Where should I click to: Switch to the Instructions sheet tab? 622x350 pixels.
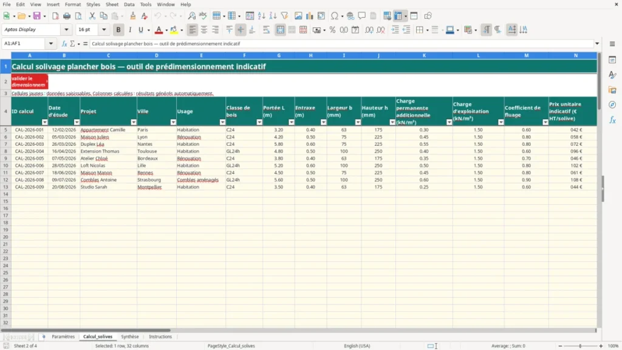pyautogui.click(x=160, y=337)
